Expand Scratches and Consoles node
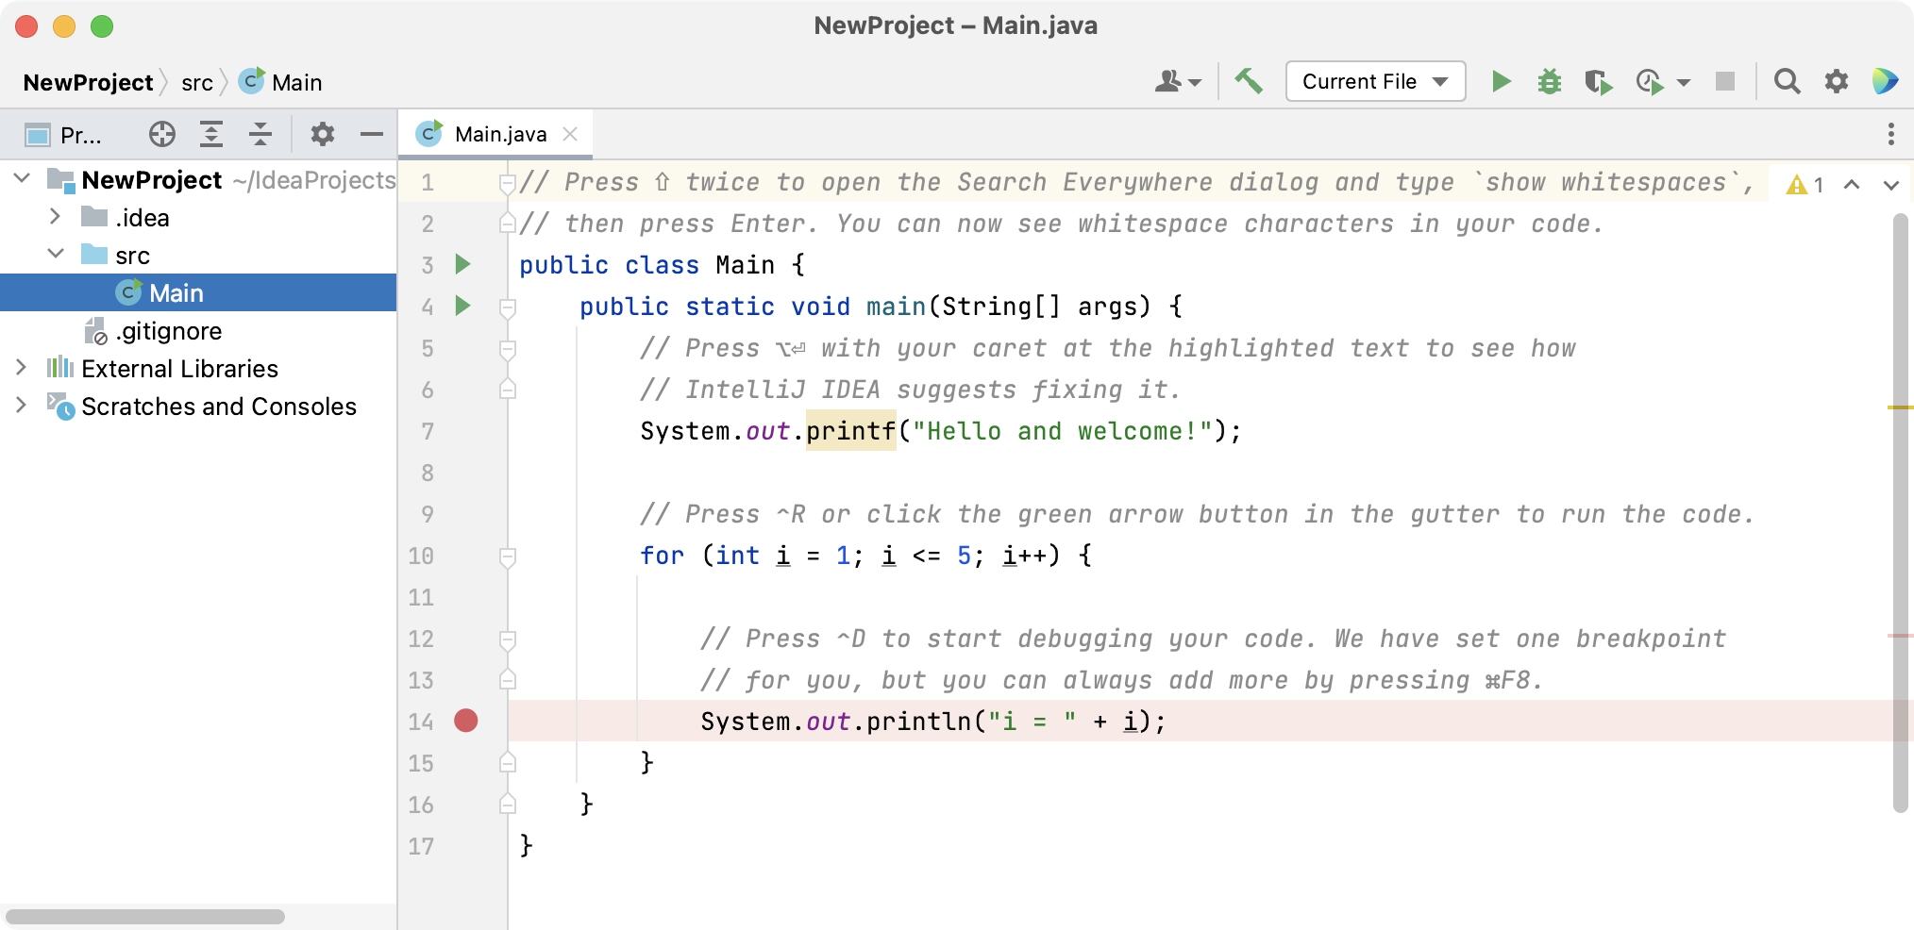 (21, 406)
